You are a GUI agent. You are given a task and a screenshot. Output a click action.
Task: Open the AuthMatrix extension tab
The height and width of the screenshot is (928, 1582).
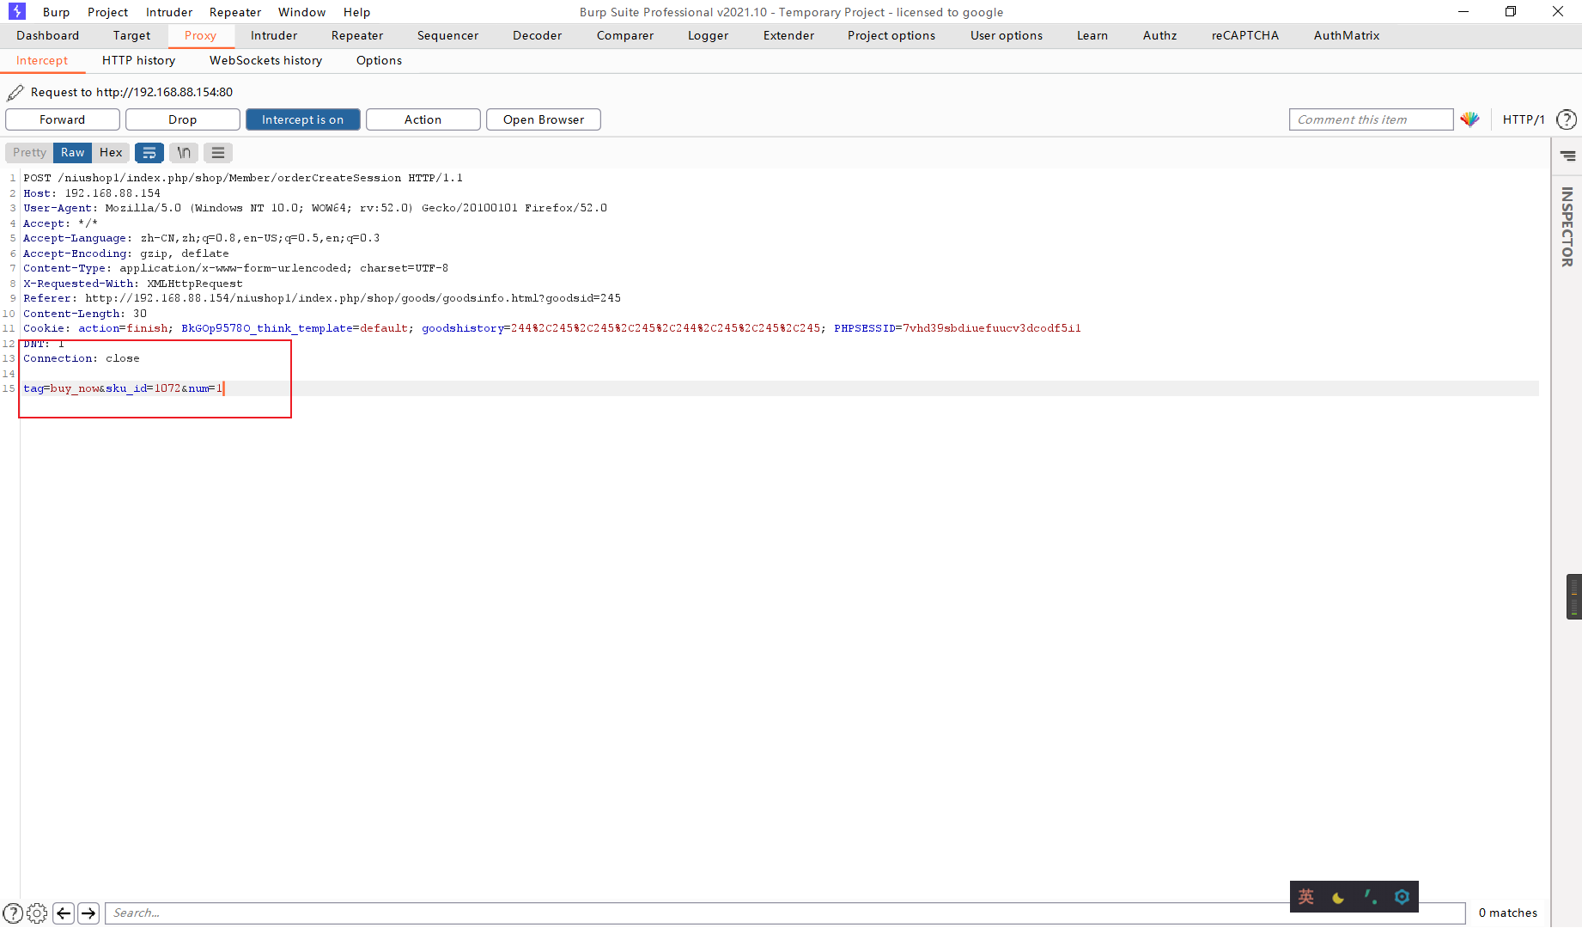[1347, 35]
